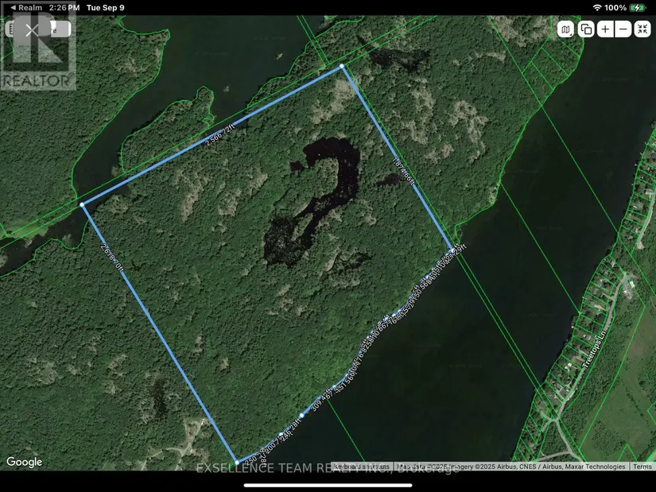Select the north corner boundary point
656x492 pixels.
pyautogui.click(x=342, y=67)
